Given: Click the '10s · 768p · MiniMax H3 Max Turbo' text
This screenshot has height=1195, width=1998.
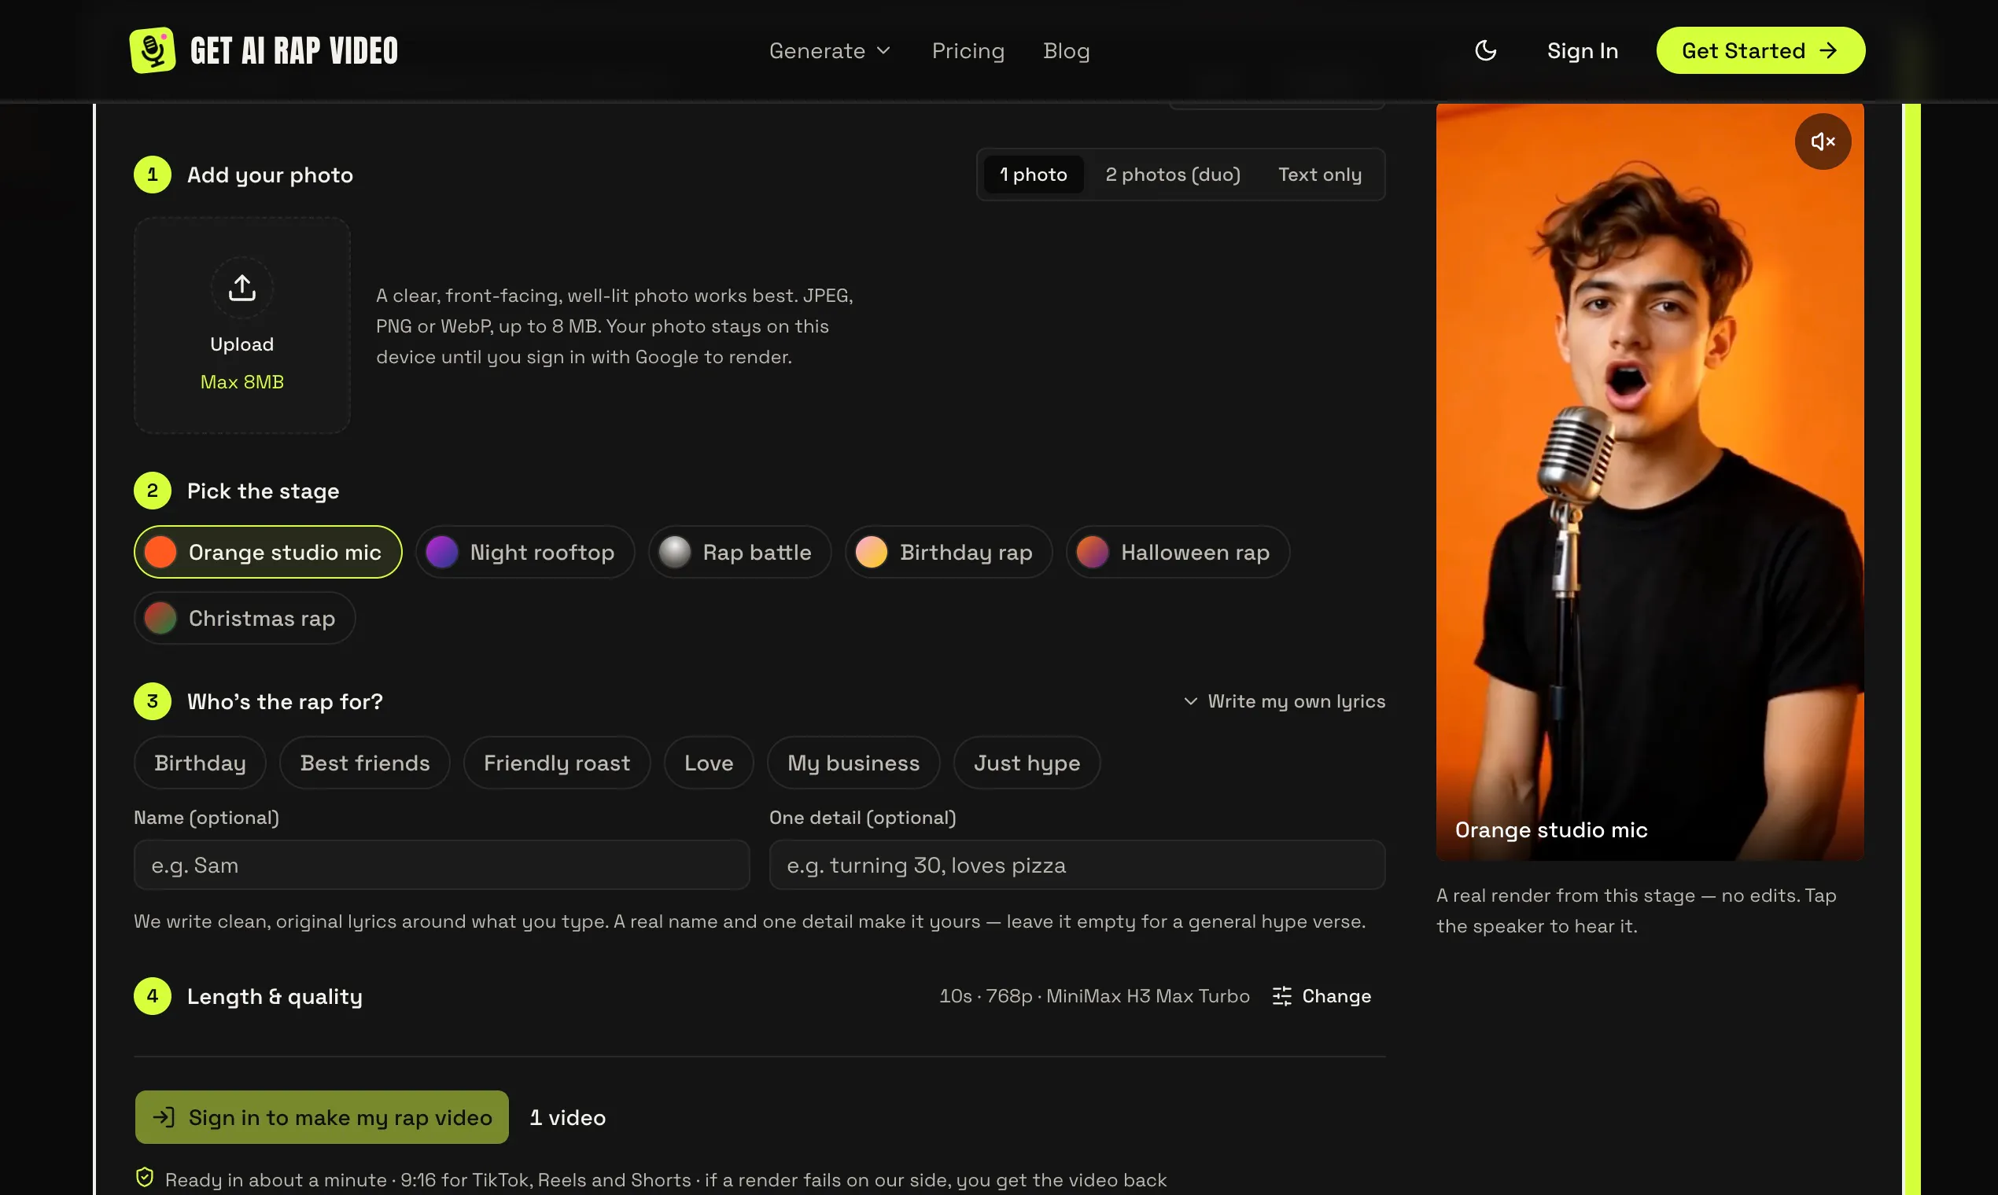Looking at the screenshot, I should point(1094,996).
